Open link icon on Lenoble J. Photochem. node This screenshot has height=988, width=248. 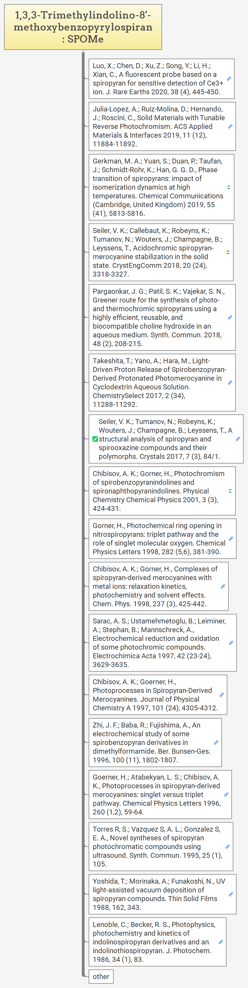click(x=221, y=942)
